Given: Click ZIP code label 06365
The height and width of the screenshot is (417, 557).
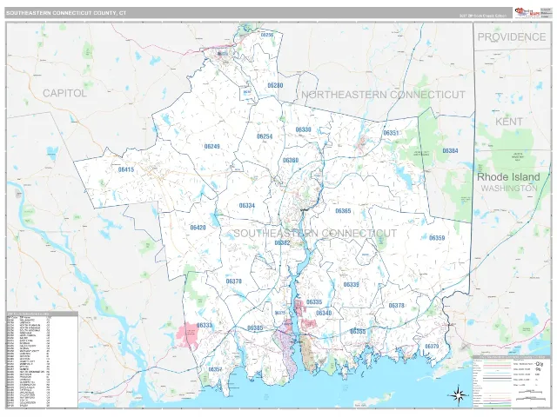Looking at the screenshot, I should pyautogui.click(x=343, y=211).
